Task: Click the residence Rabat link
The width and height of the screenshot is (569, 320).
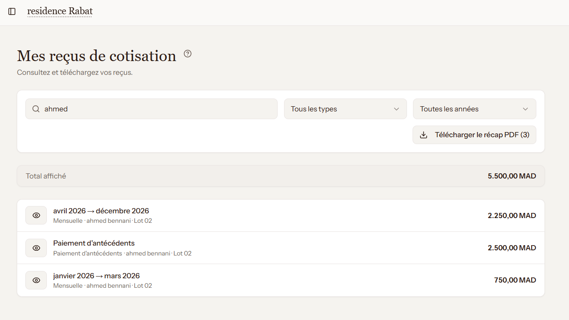Action: pyautogui.click(x=60, y=11)
